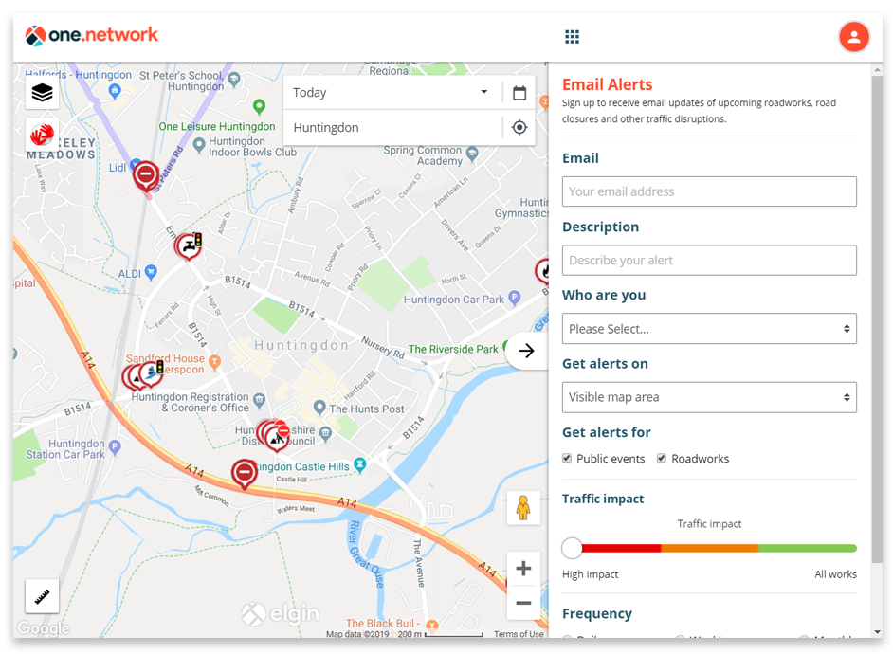Open the 'Who are you' dropdown
The width and height of the screenshot is (893, 654).
709,329
